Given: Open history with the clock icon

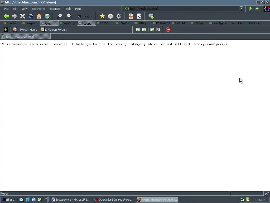Looking at the screenshot, I should pos(110,16).
